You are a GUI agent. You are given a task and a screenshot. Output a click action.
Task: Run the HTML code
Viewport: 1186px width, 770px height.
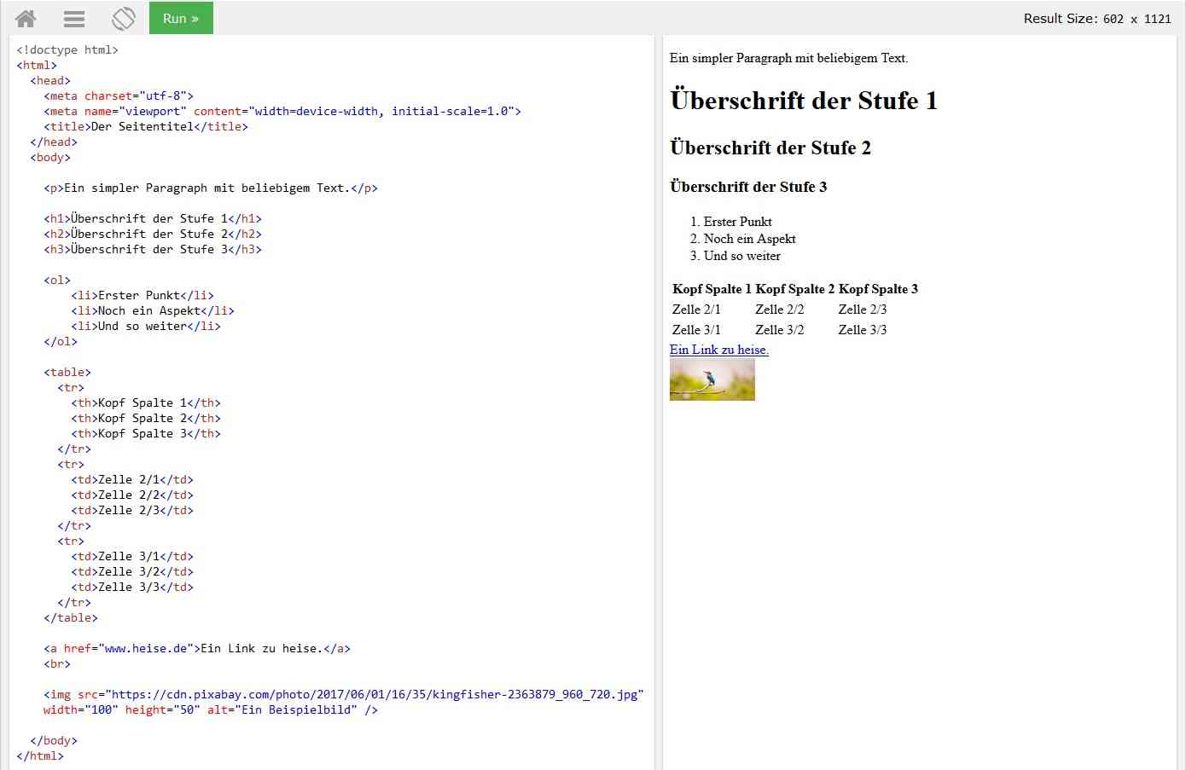(x=180, y=17)
